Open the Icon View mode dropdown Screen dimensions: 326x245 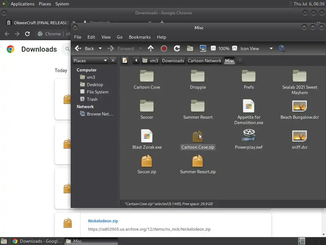pyautogui.click(x=257, y=48)
